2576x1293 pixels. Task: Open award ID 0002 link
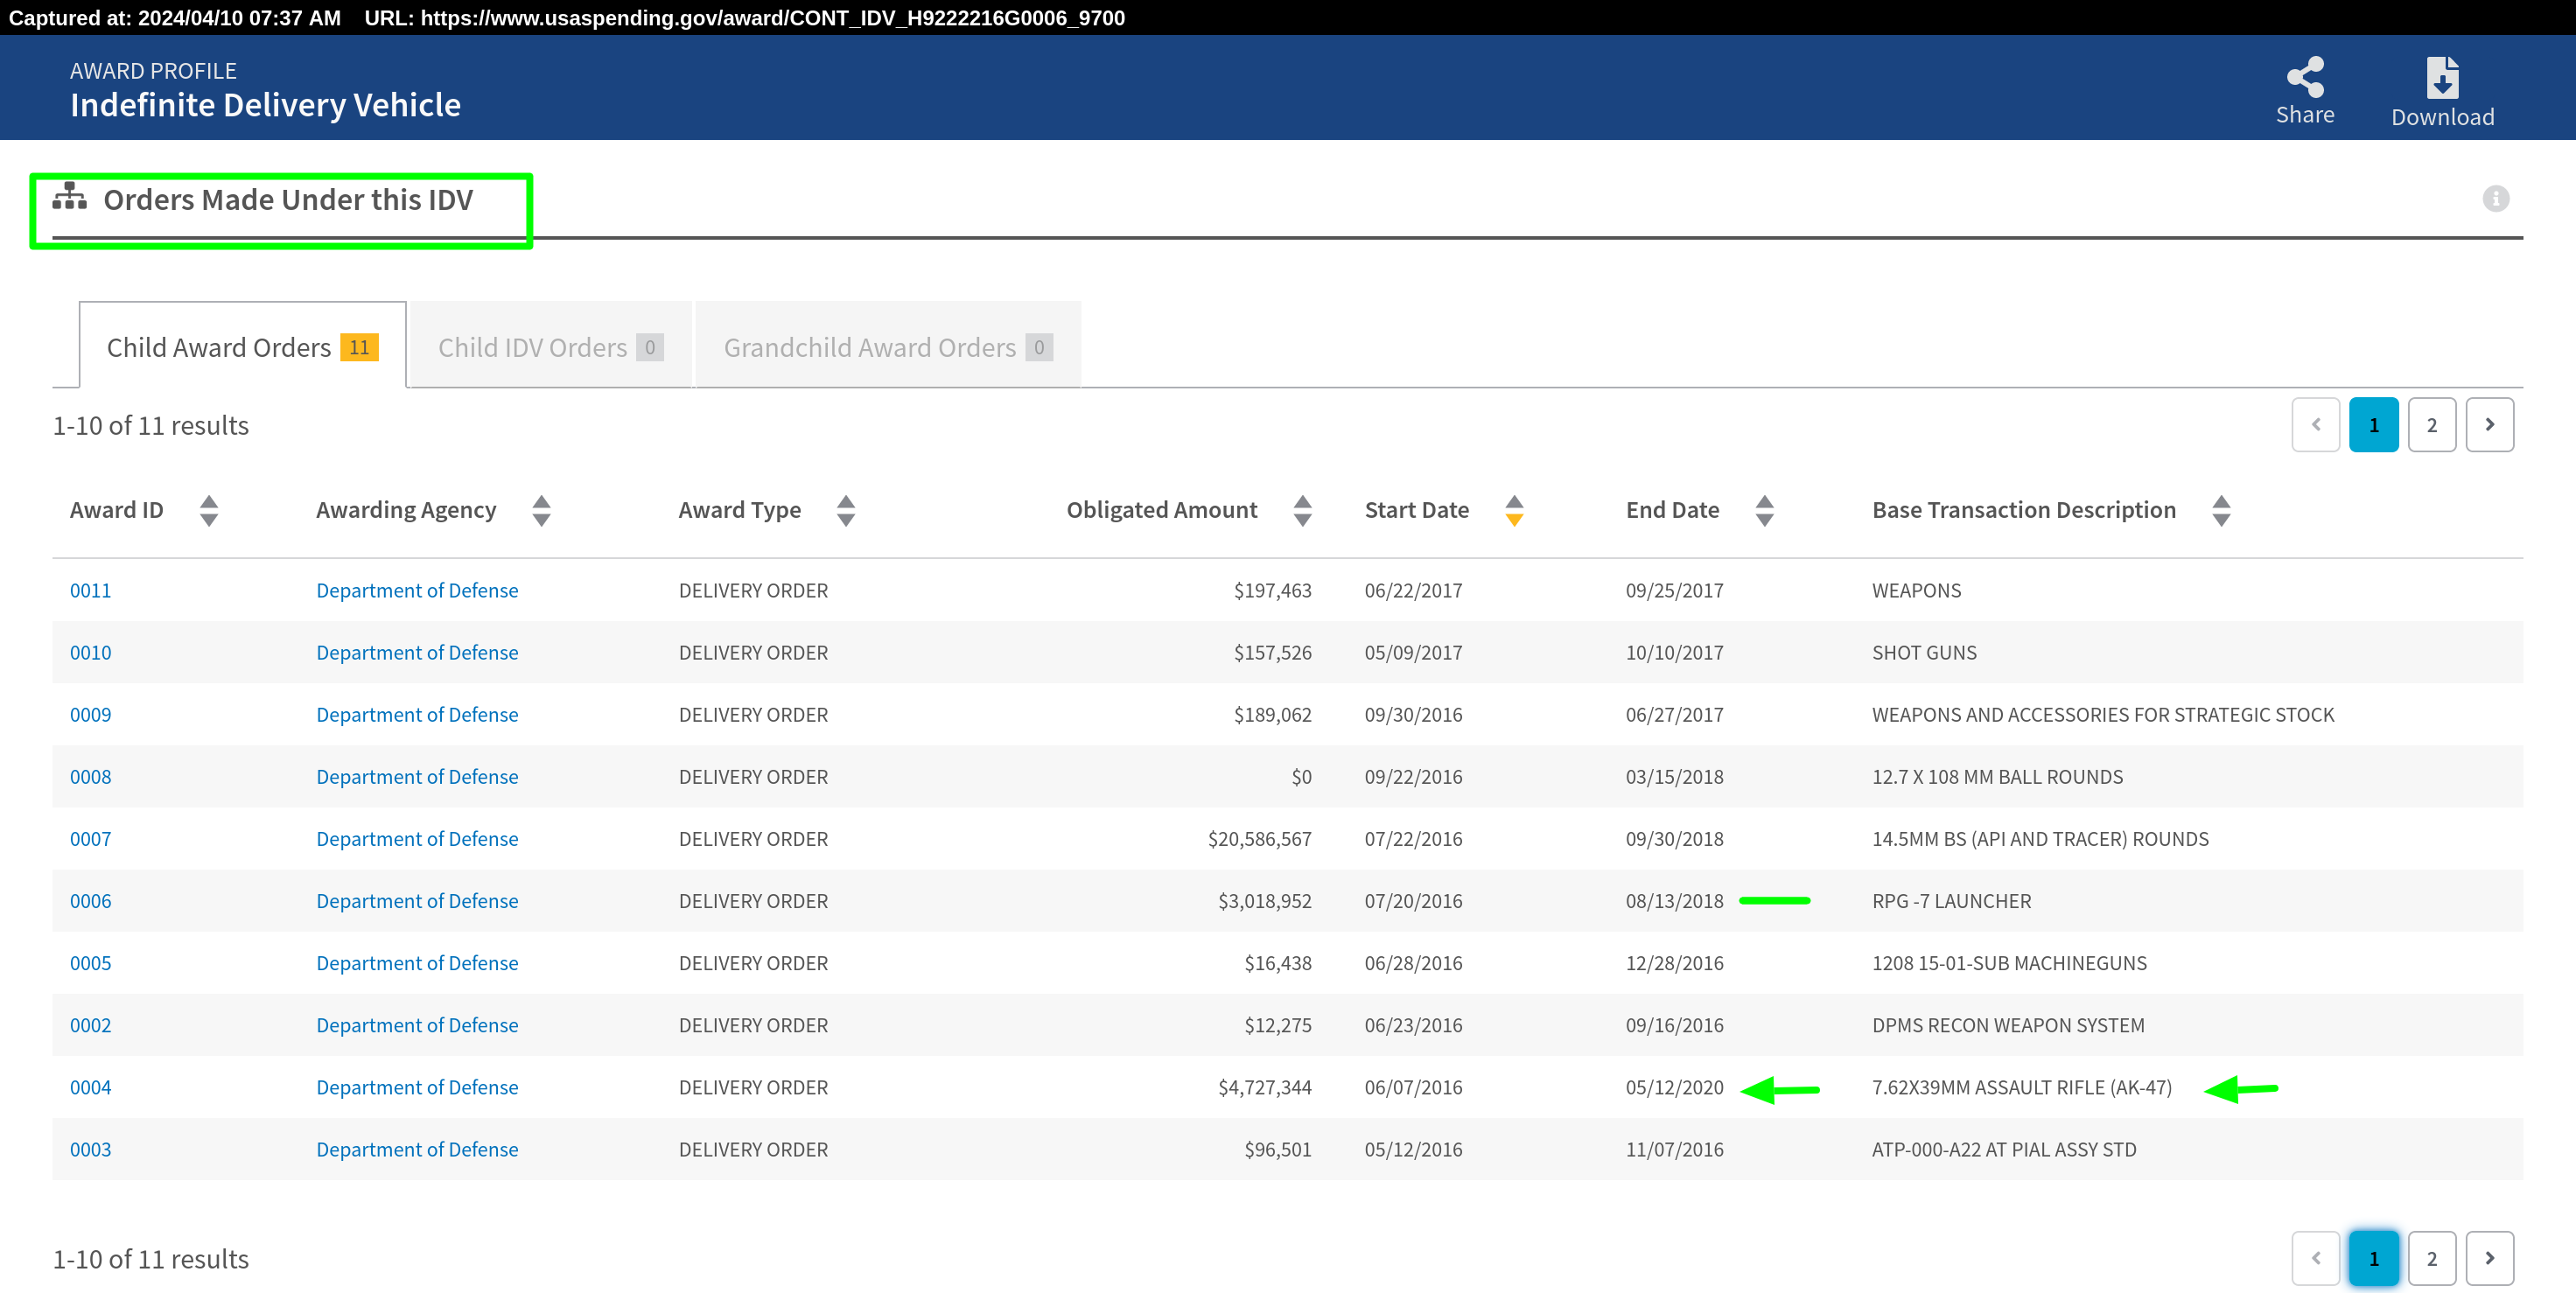(x=90, y=1025)
